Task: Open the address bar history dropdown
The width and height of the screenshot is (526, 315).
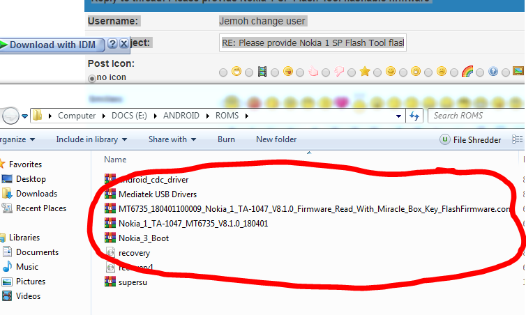Action: coord(398,116)
